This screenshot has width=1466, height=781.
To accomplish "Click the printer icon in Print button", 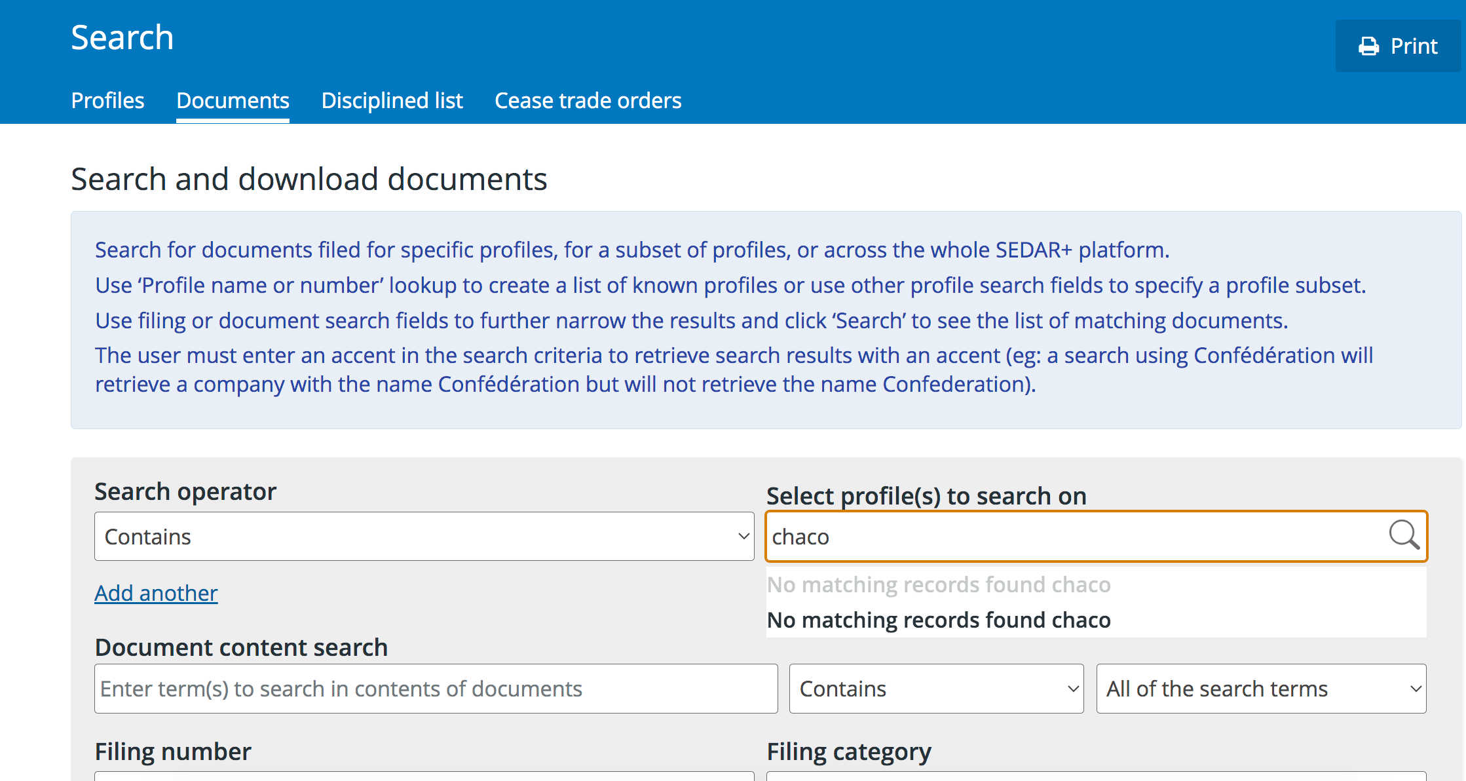I will pos(1368,47).
